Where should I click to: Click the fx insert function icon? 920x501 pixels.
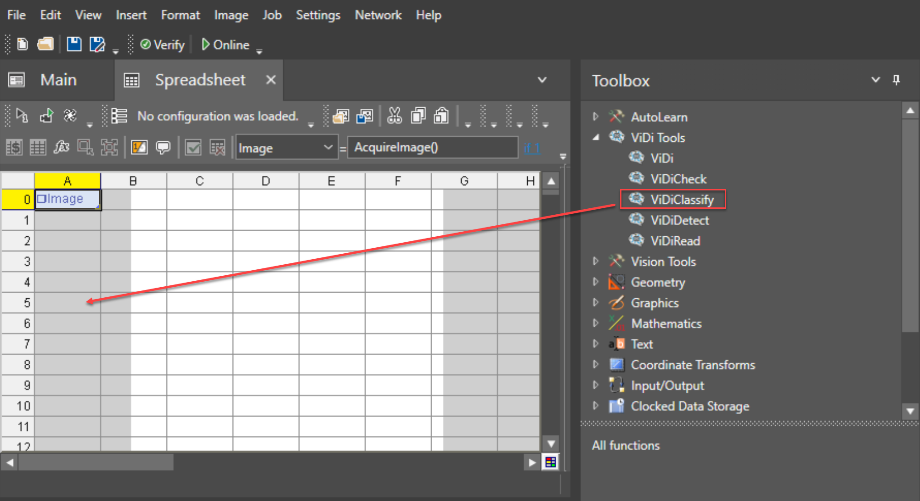coord(62,148)
